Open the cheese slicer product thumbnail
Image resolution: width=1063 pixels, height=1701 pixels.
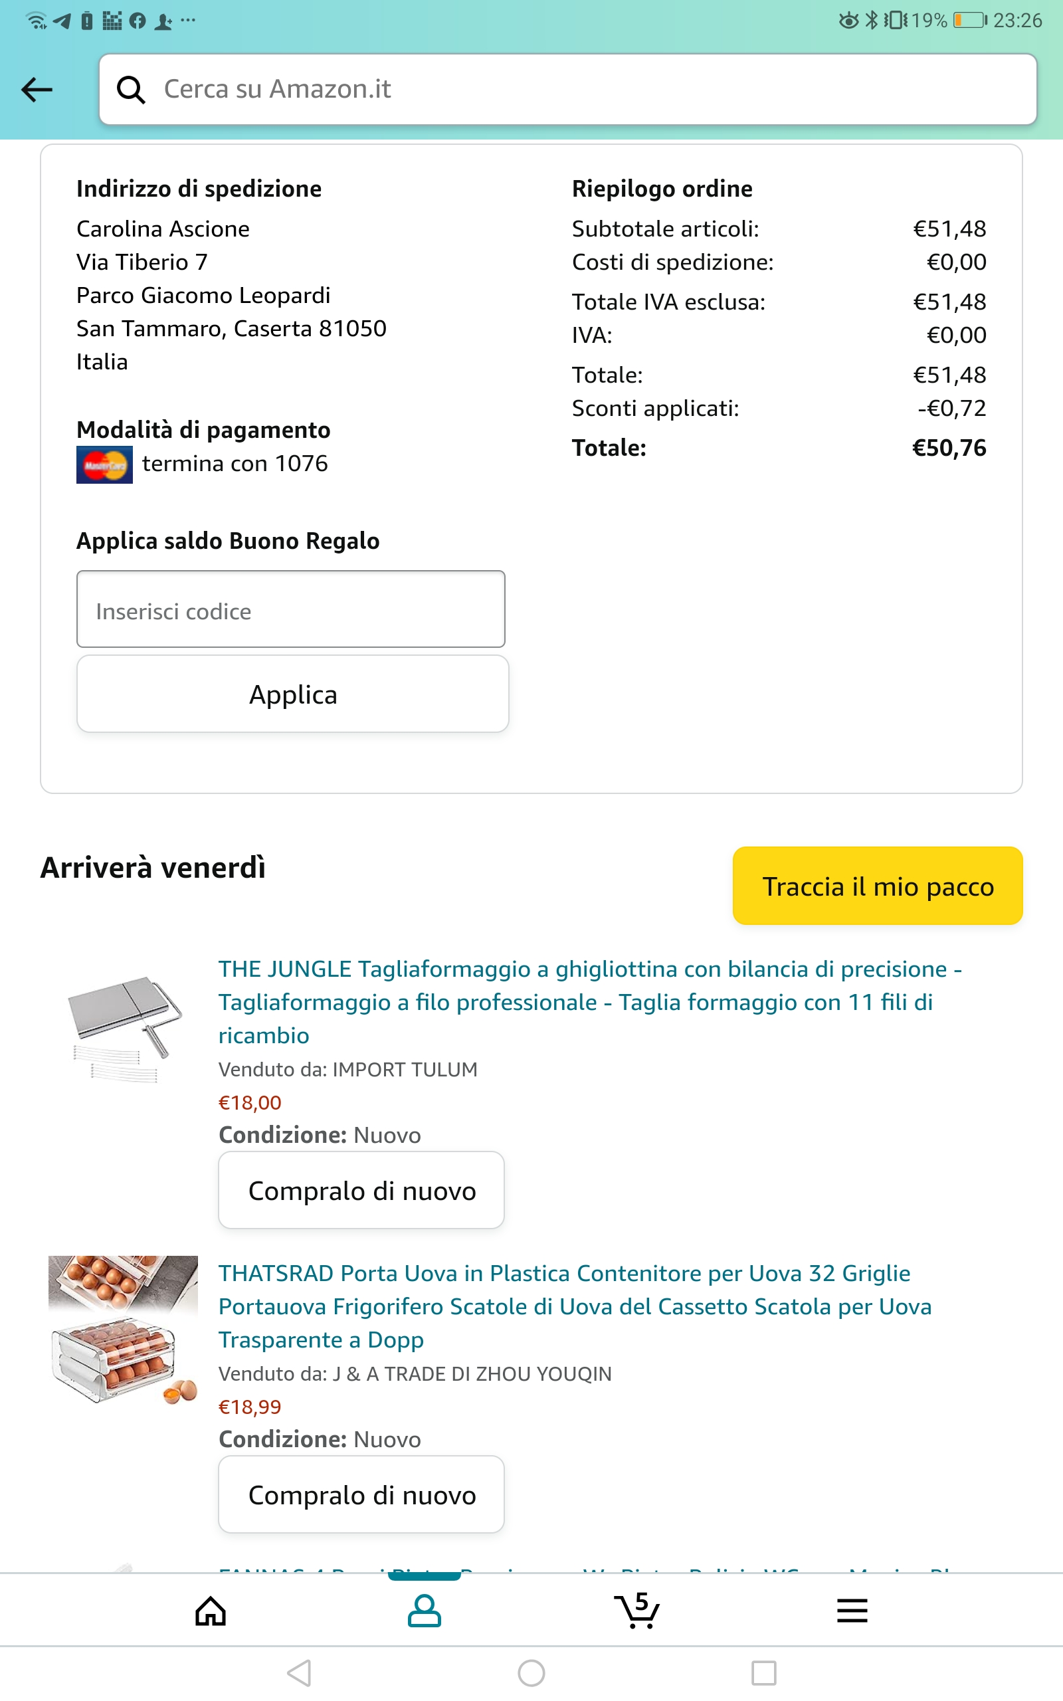click(x=124, y=1029)
